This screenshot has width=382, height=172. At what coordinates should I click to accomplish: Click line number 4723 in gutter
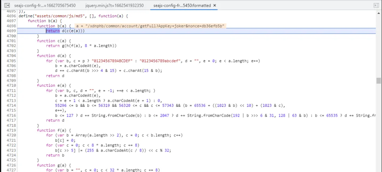coord(11,150)
